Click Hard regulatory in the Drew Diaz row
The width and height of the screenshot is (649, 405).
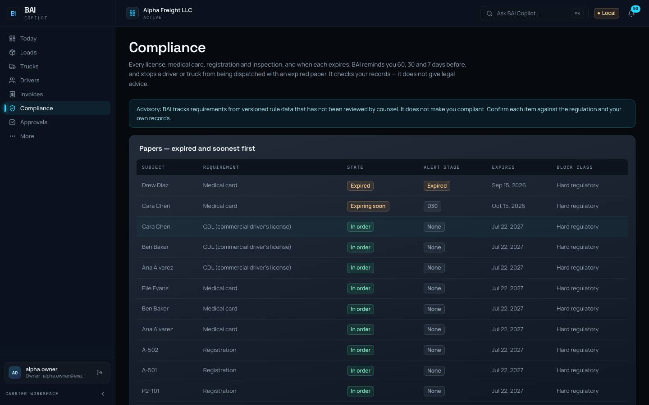pyautogui.click(x=577, y=185)
